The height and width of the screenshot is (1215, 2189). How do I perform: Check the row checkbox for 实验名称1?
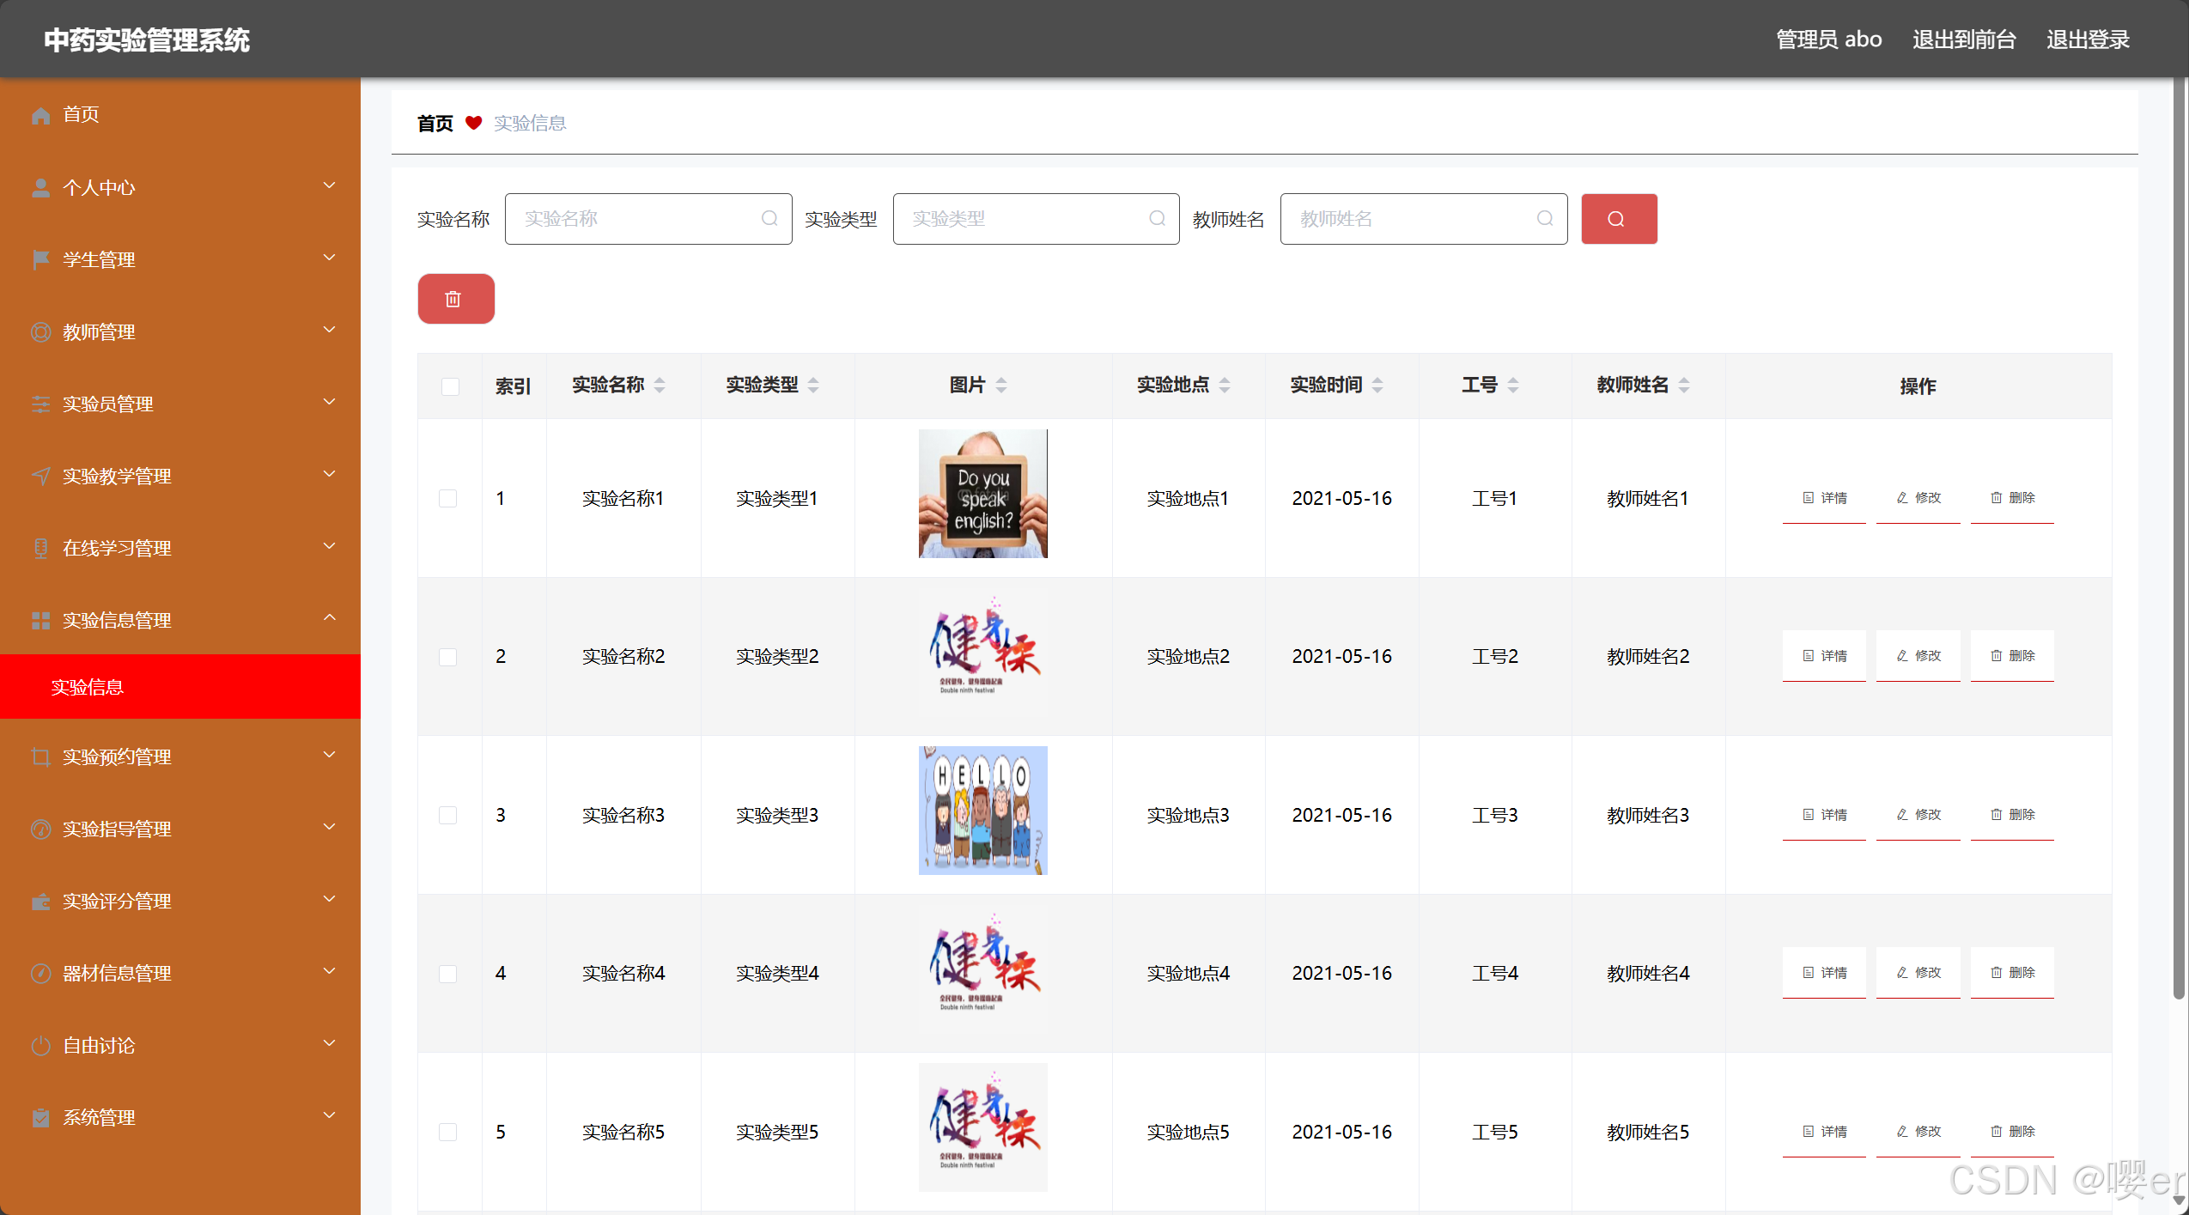[x=447, y=498]
